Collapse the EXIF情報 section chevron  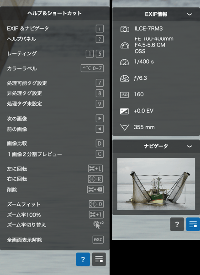[189, 15]
